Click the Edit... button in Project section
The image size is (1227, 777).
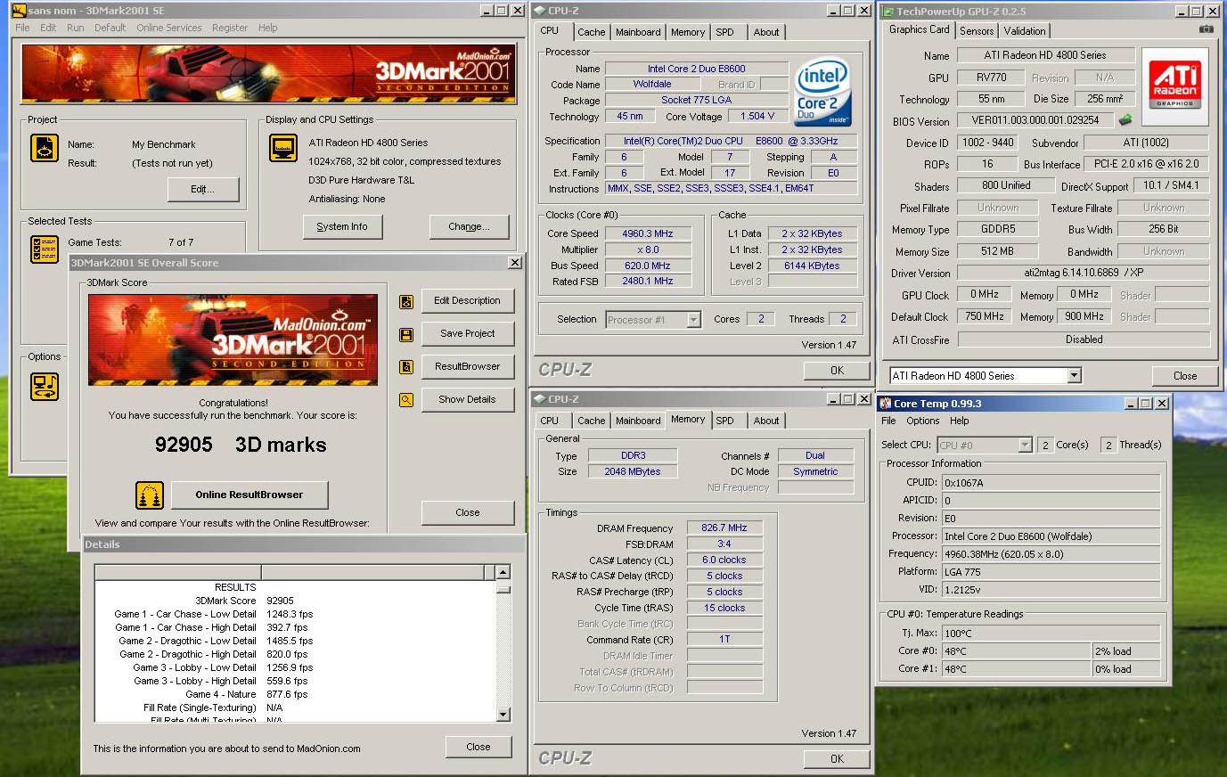click(203, 190)
